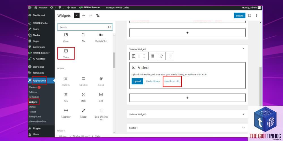Open Menus submenu
The height and width of the screenshot is (141, 283).
pos(32,107)
